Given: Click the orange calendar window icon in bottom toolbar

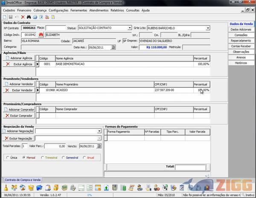Looking at the screenshot, I should (98, 188).
